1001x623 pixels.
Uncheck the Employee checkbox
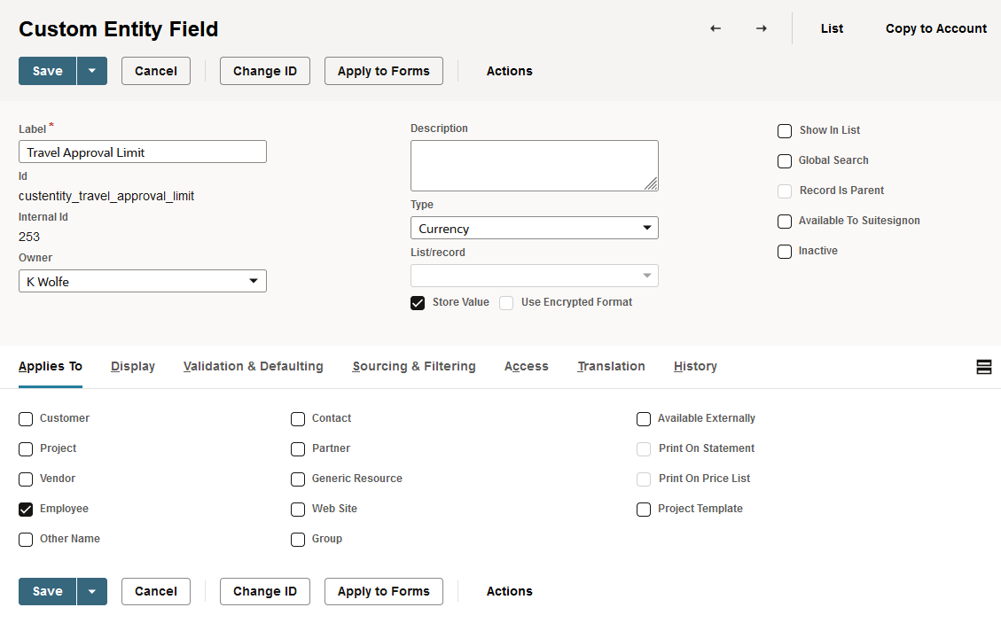(26, 510)
